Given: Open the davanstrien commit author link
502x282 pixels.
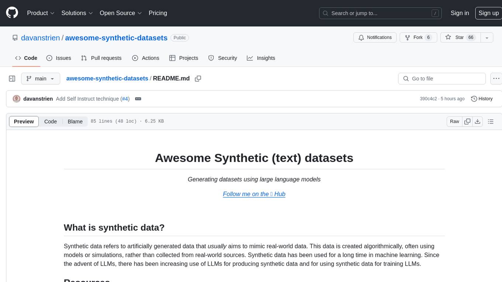Looking at the screenshot, I should point(38,99).
